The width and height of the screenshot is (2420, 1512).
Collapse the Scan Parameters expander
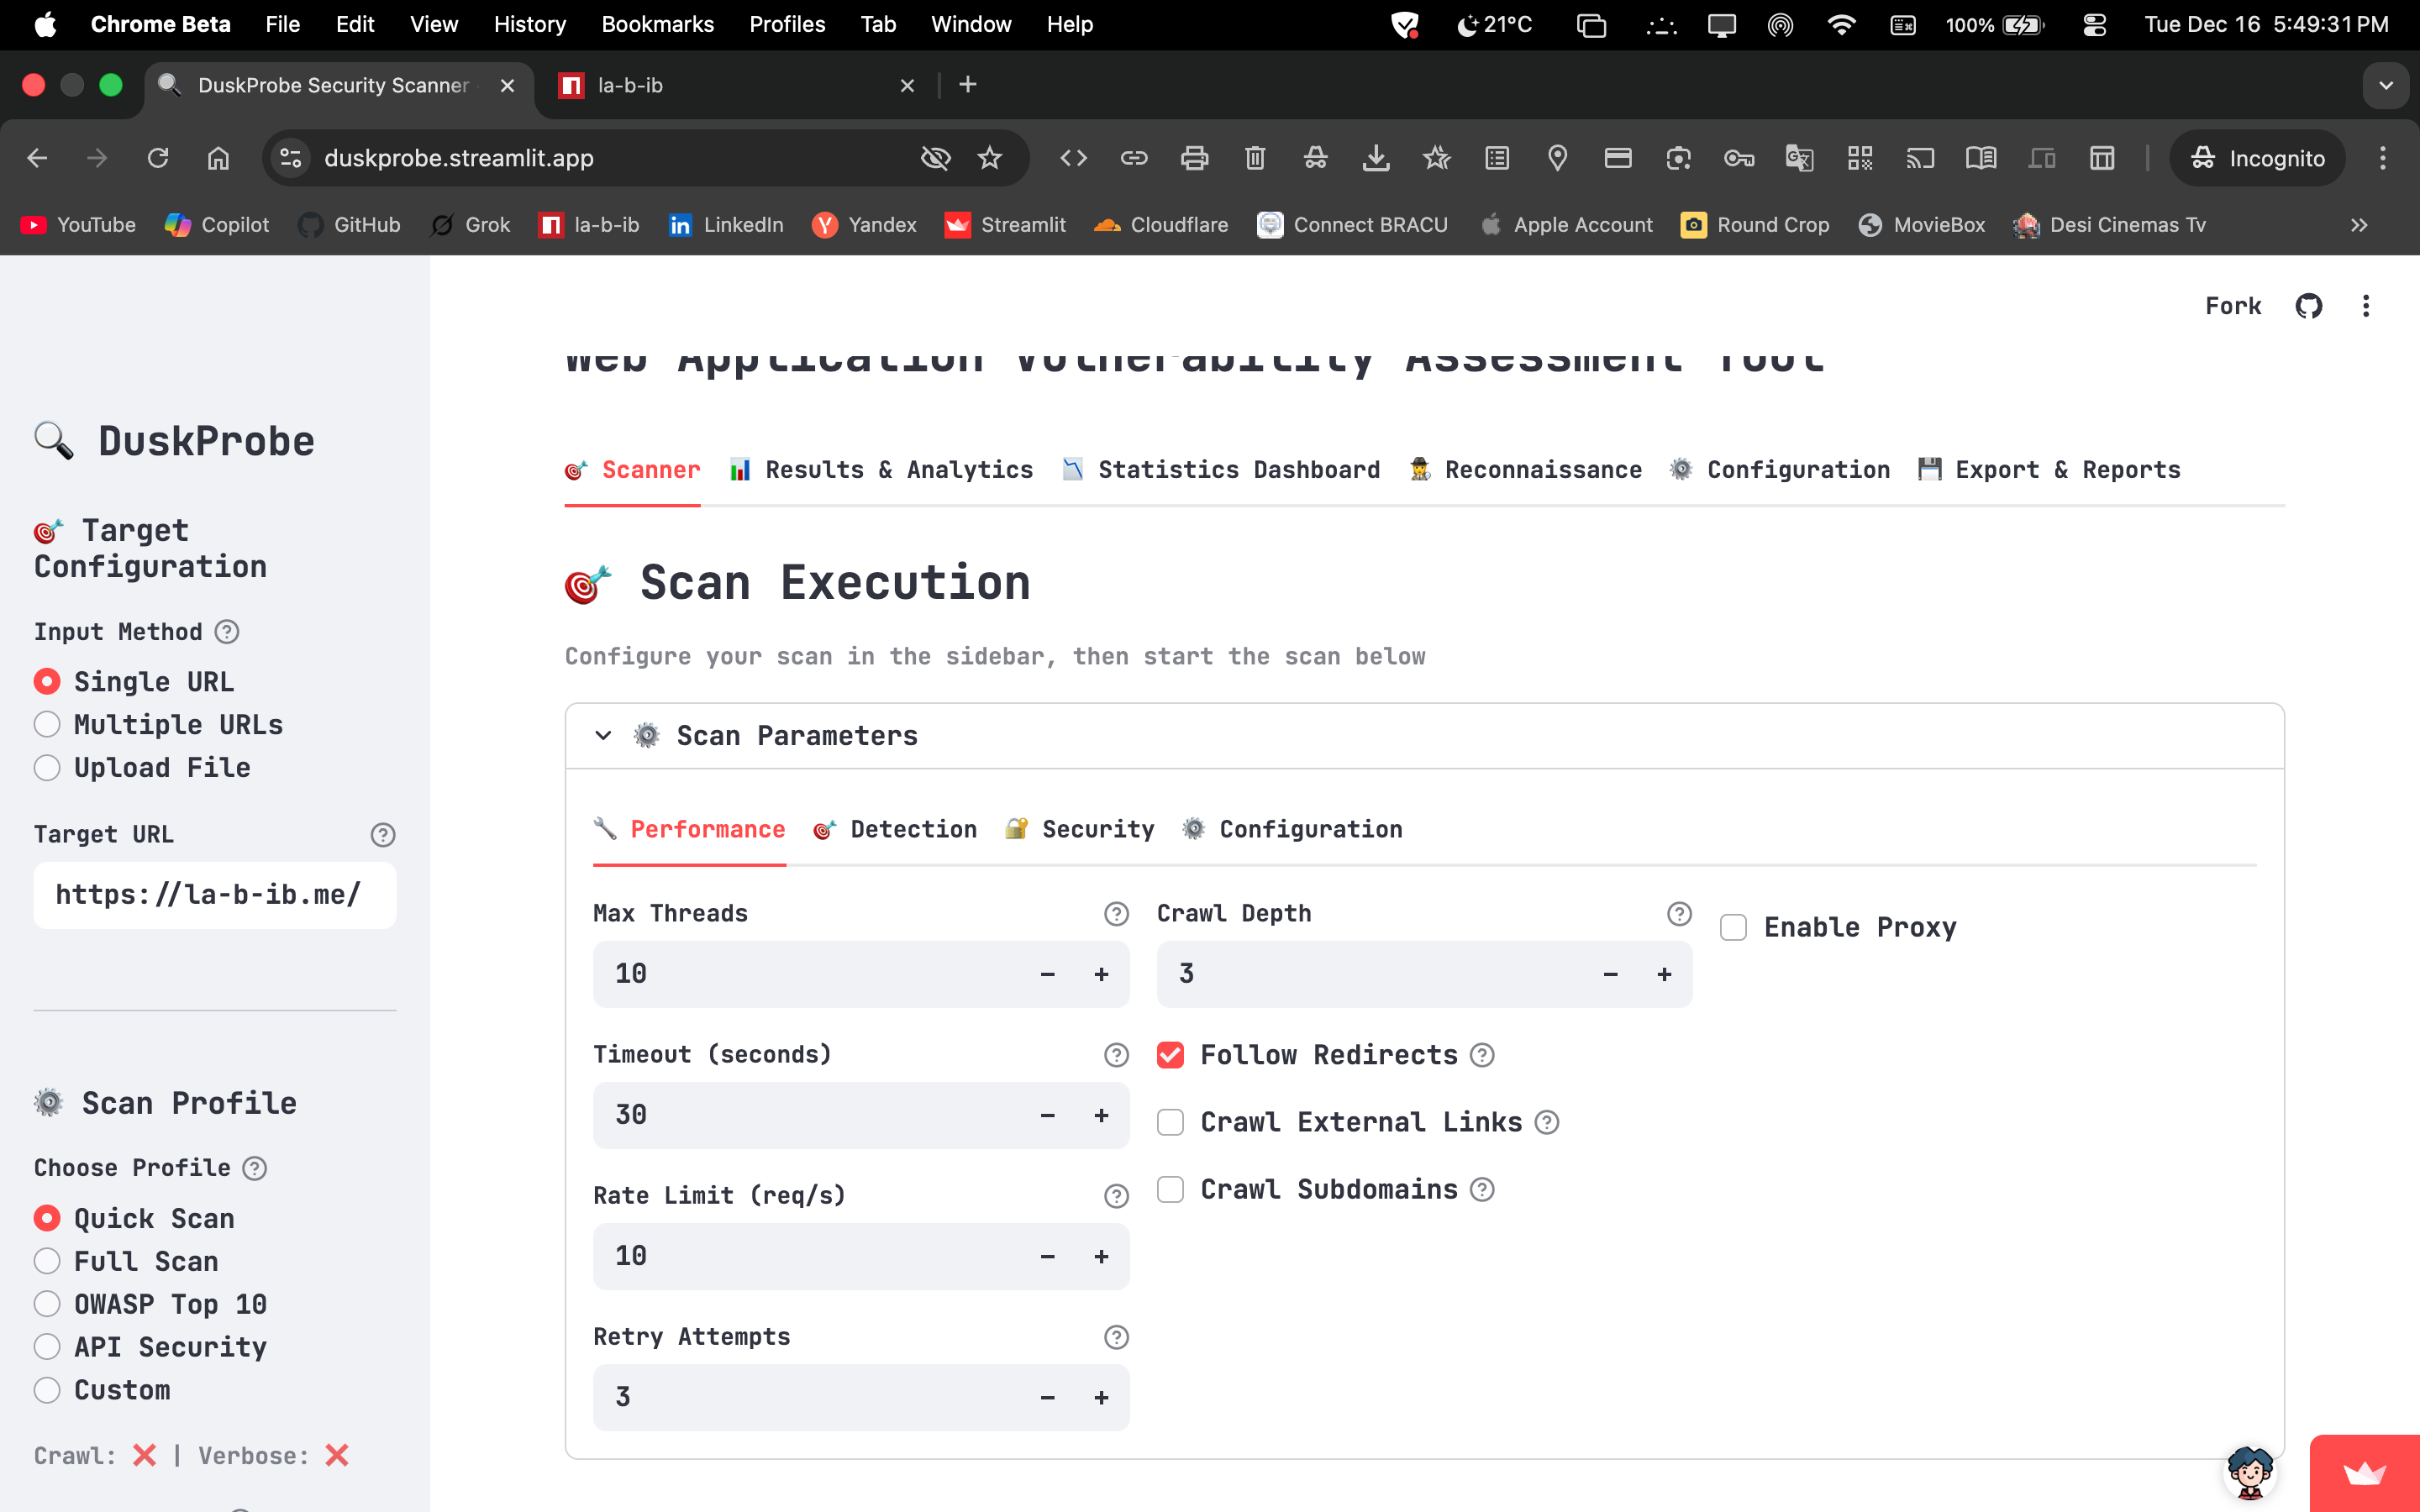pos(603,736)
